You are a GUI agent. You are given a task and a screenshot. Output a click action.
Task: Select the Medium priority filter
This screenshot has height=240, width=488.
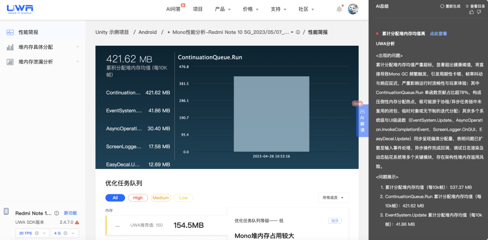(160, 198)
